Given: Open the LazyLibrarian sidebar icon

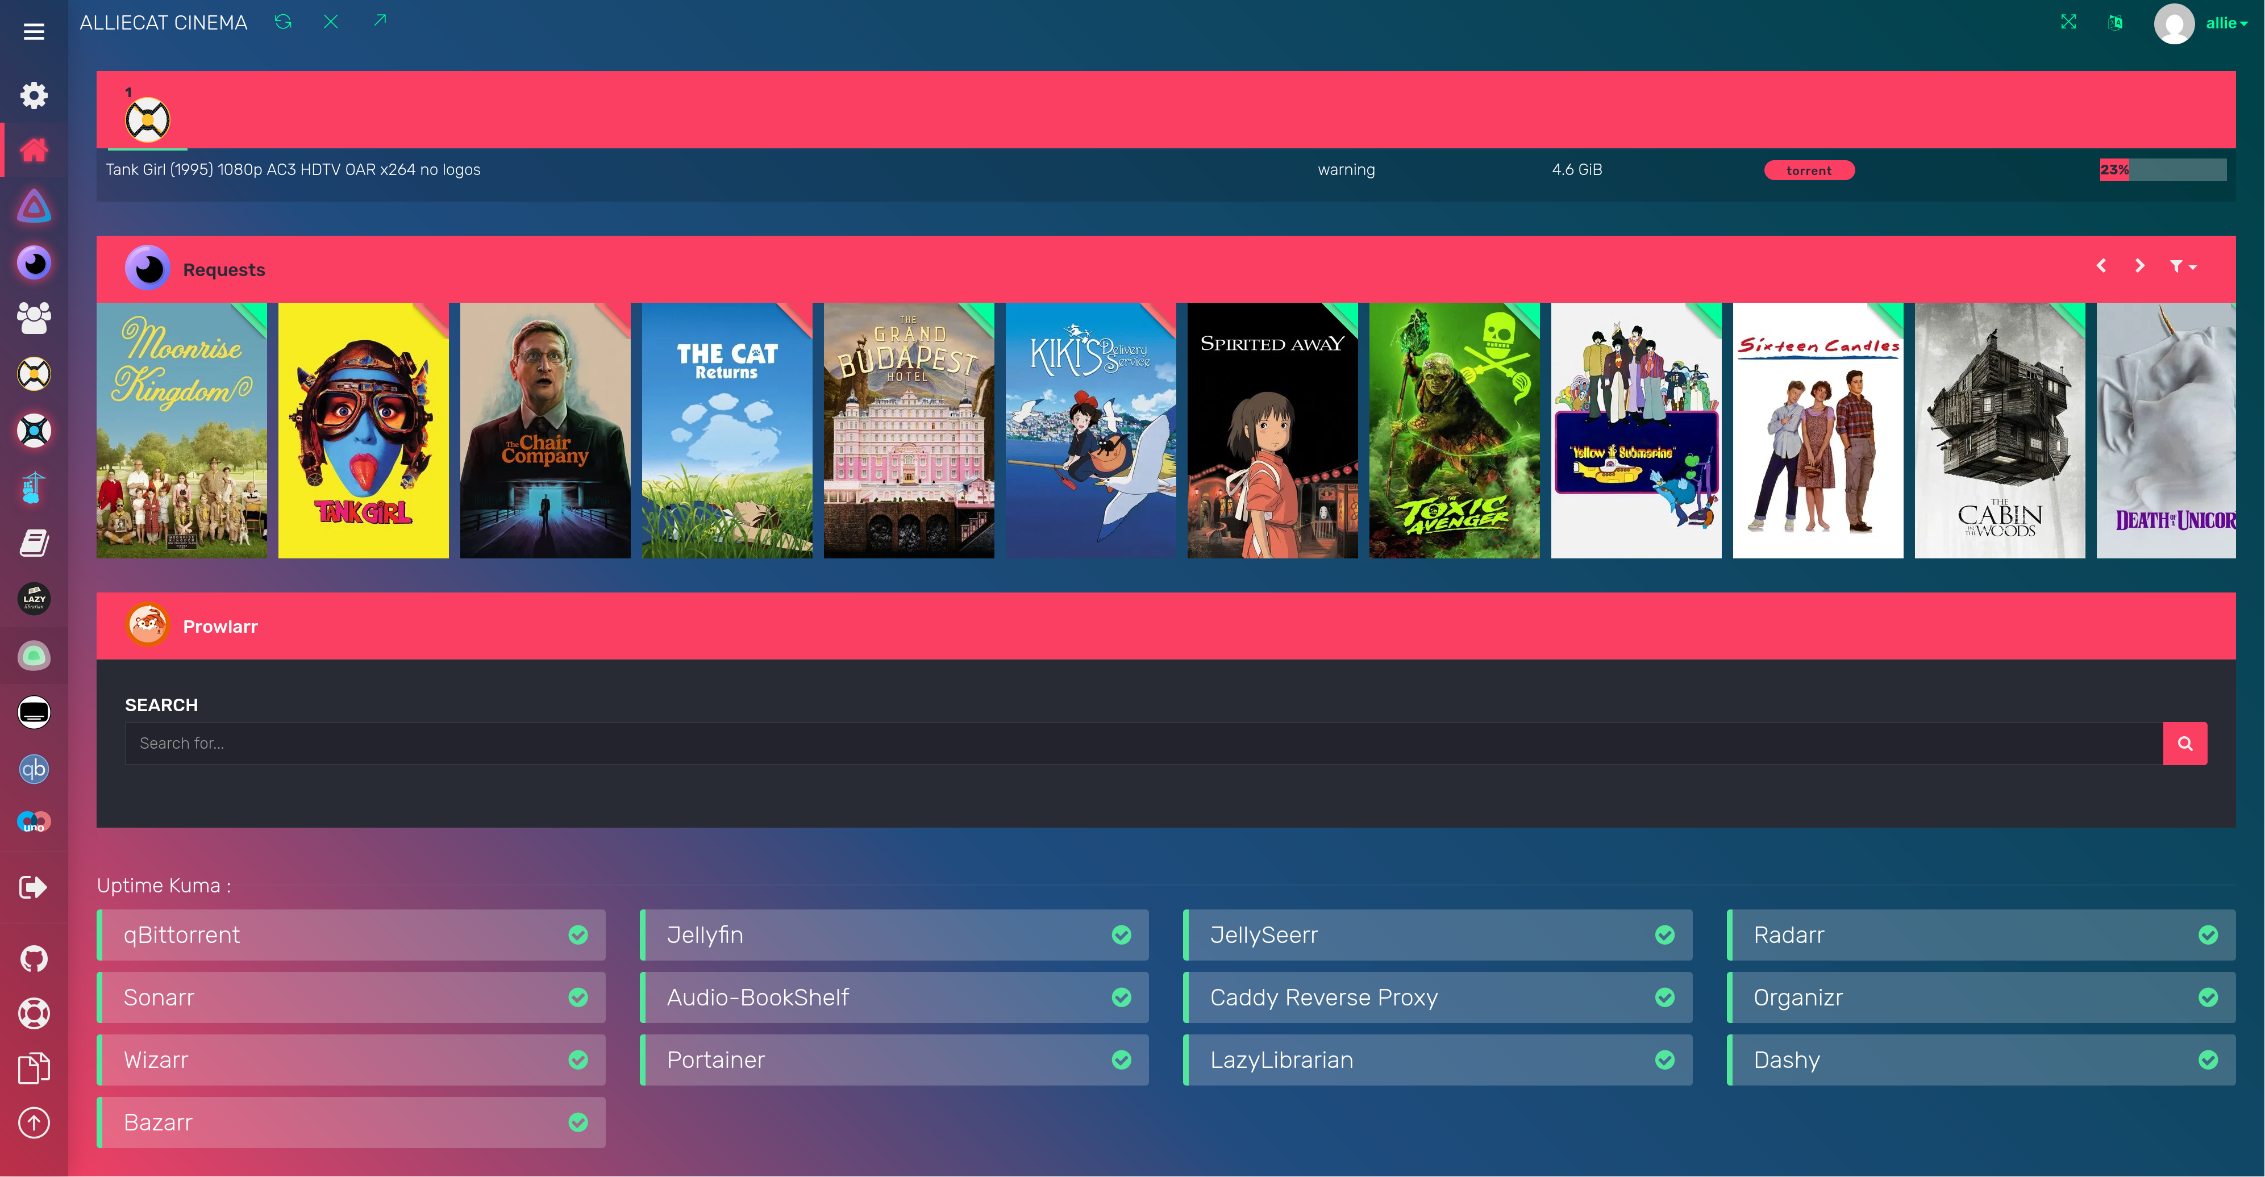Looking at the screenshot, I should pyautogui.click(x=34, y=599).
